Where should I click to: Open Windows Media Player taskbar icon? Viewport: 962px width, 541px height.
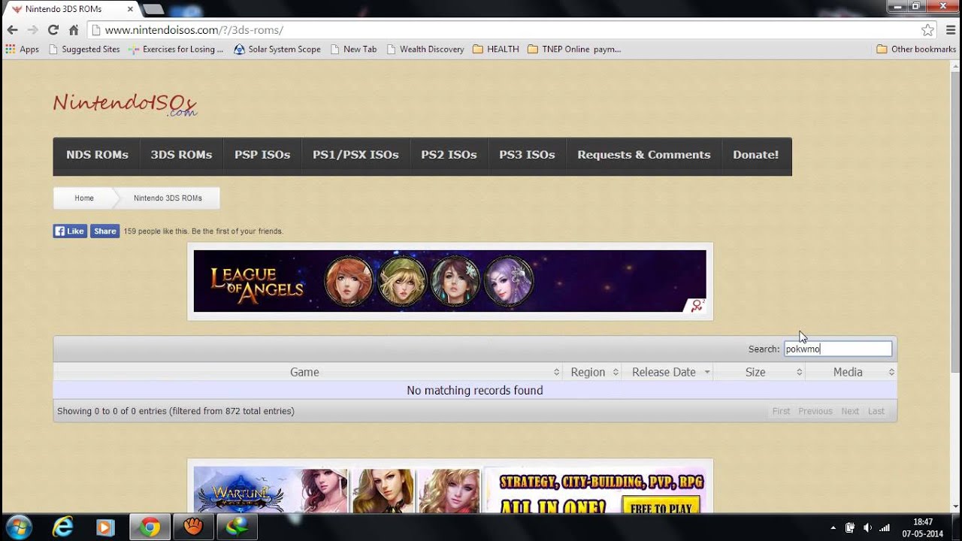coord(105,527)
